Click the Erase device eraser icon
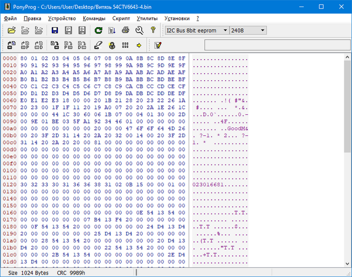 coord(98,45)
